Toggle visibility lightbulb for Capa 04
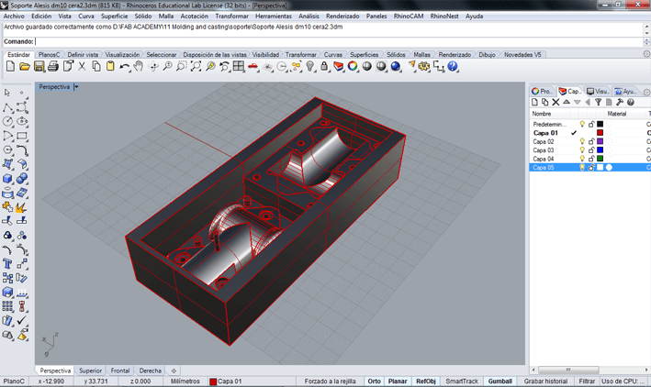The height and width of the screenshot is (387, 651). (x=582, y=159)
